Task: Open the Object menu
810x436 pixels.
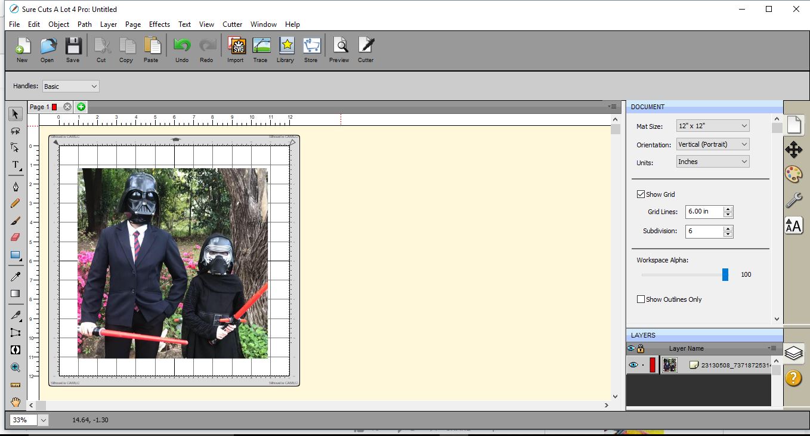Action: (59, 24)
